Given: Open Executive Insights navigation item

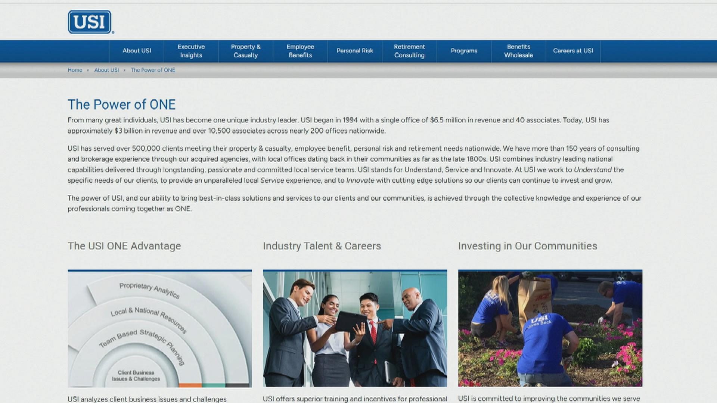Looking at the screenshot, I should [x=191, y=51].
